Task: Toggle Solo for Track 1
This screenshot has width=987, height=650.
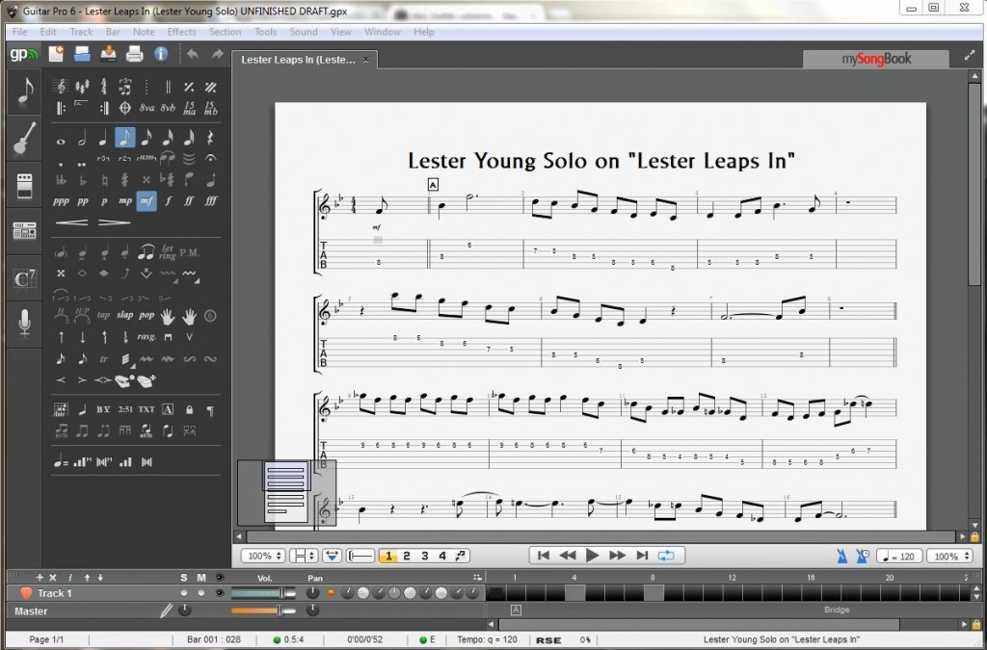Action: 184,593
